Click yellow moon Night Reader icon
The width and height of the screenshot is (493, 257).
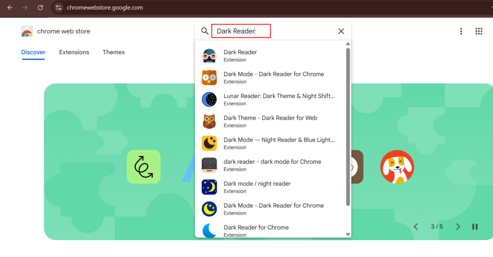(x=209, y=144)
